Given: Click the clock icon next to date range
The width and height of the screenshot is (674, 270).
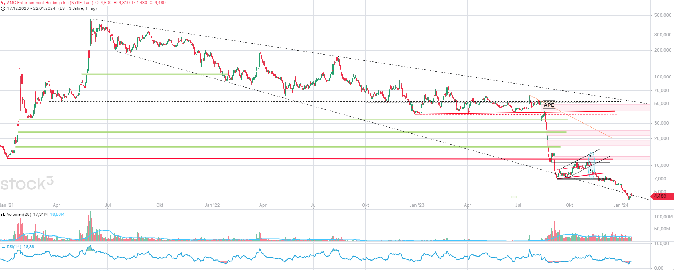Looking at the screenshot, I should coord(3,8).
